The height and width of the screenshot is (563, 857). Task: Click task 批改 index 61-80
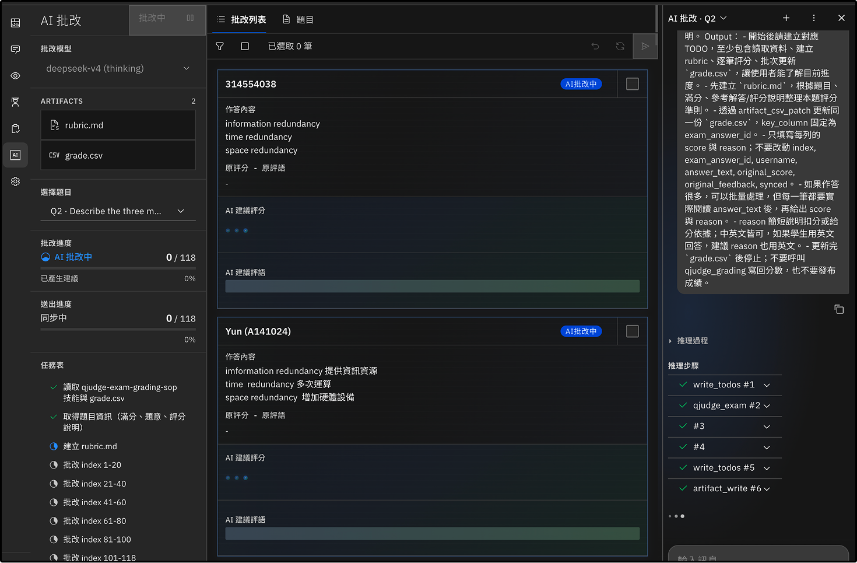tap(94, 521)
